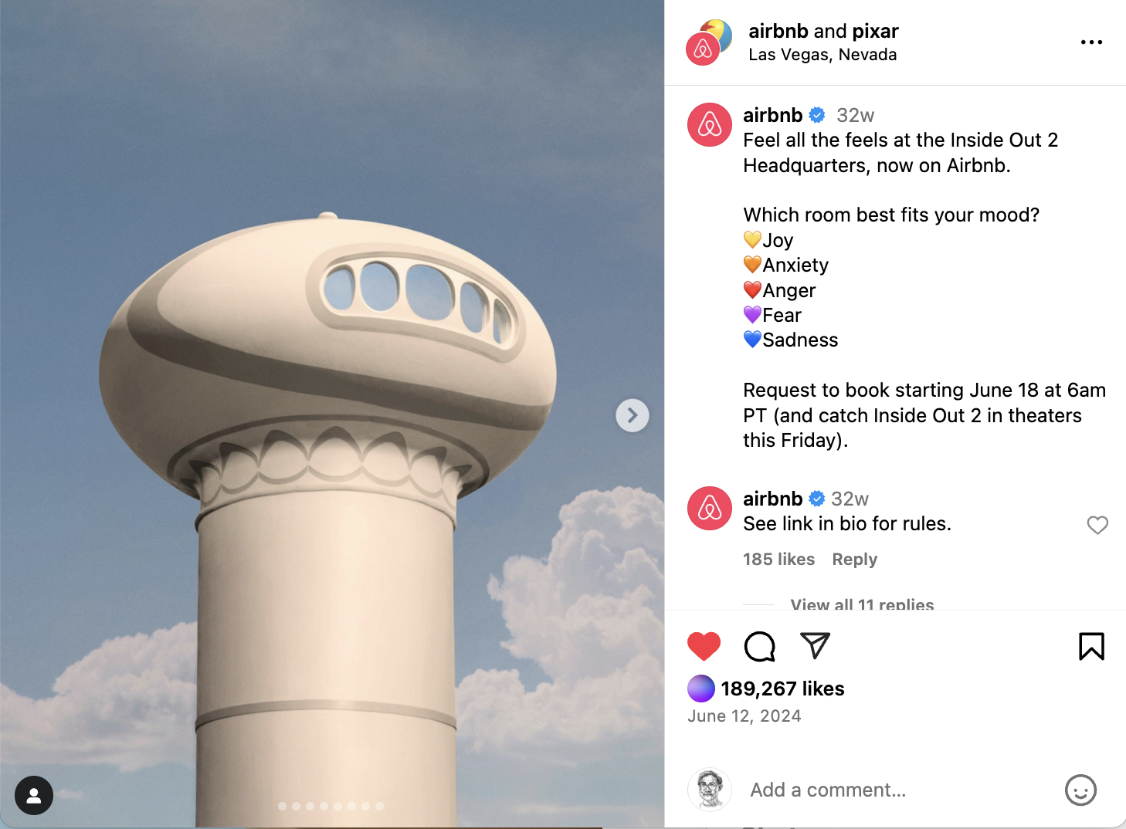
Task: Expand View all 11 replies
Action: [862, 604]
